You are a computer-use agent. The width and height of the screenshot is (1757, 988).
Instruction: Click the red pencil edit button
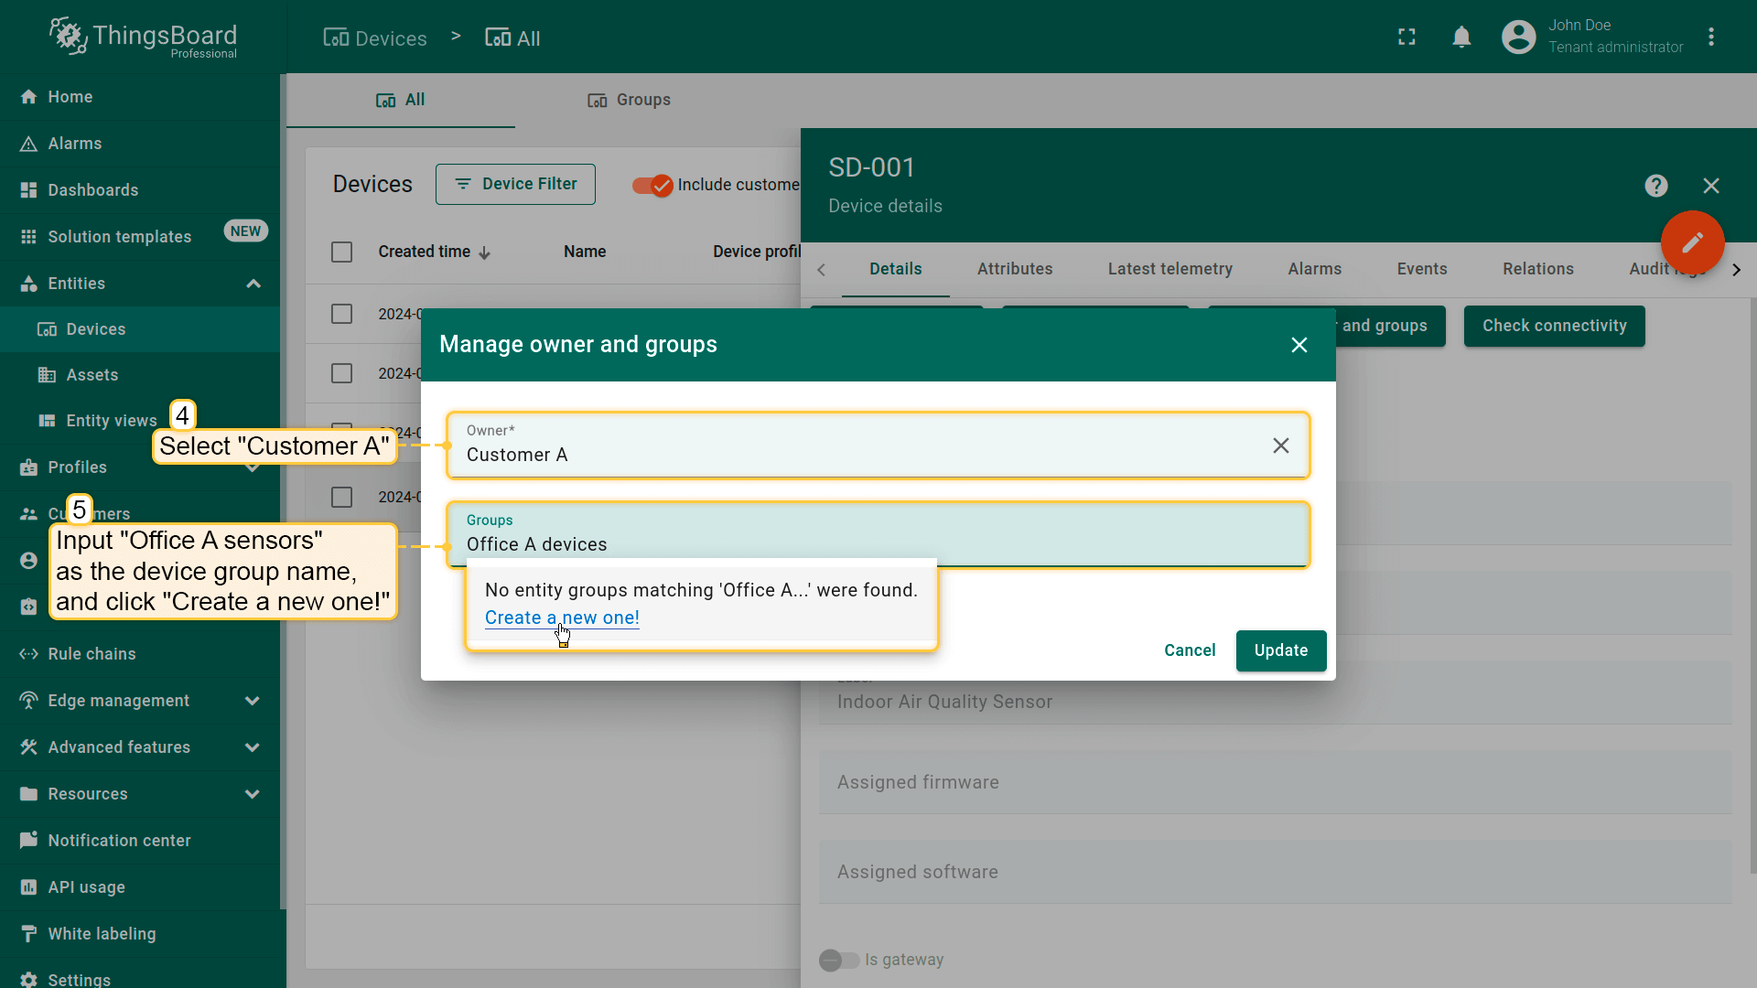point(1692,242)
